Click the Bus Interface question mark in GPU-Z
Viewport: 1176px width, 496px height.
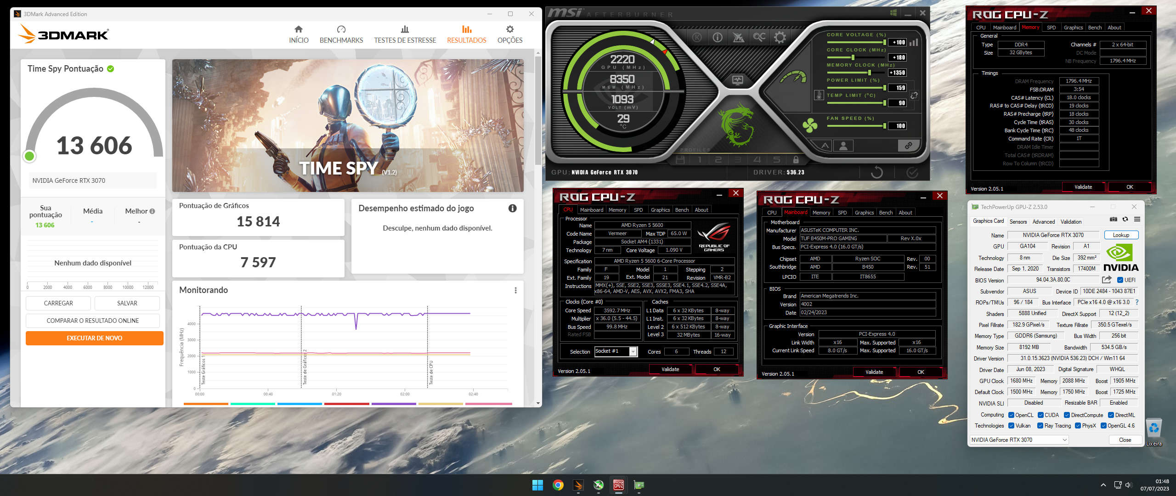1137,302
